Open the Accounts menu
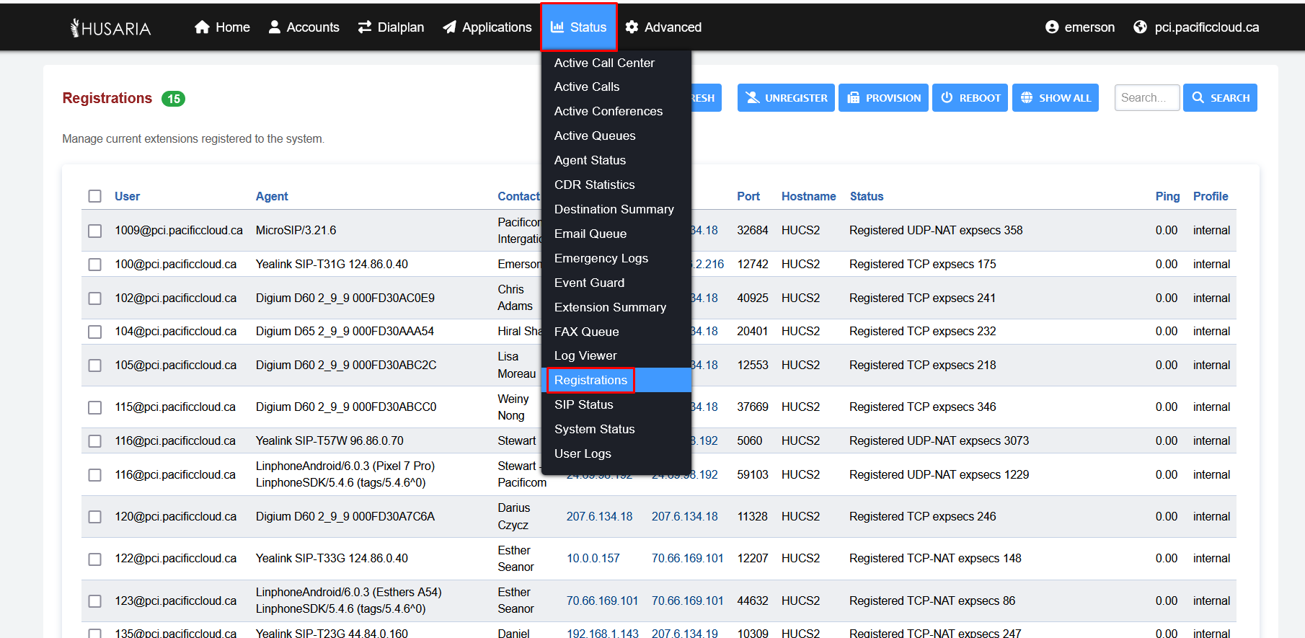 pos(304,27)
